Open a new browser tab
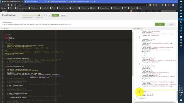 pos(95,2)
